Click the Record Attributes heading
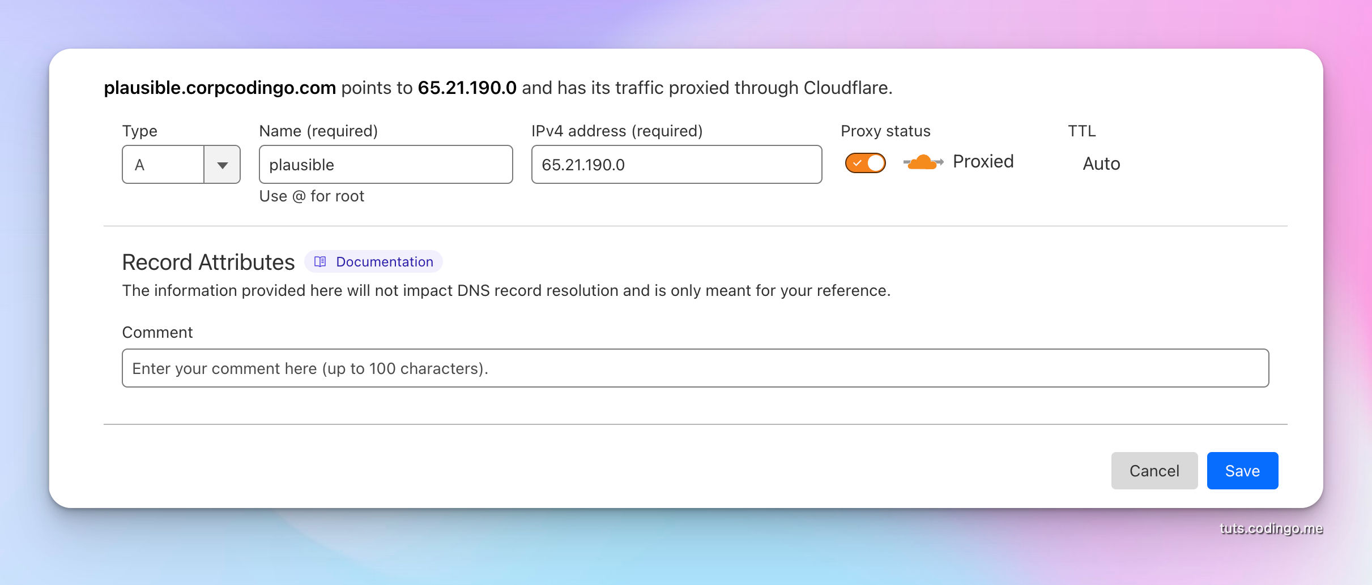The width and height of the screenshot is (1372, 585). pyautogui.click(x=208, y=263)
